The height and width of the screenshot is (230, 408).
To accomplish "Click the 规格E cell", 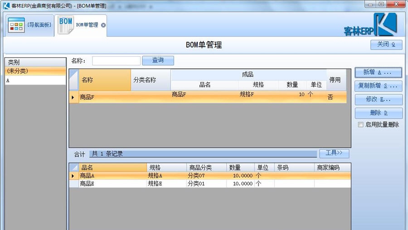I will tap(166, 183).
